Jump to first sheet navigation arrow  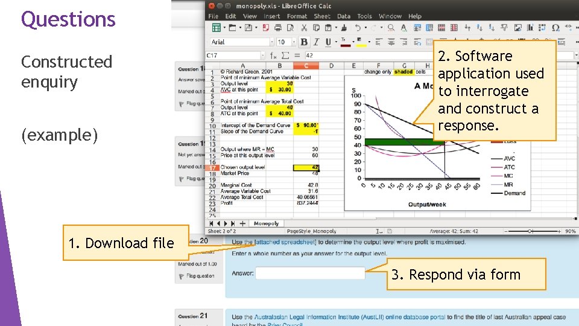pyautogui.click(x=211, y=223)
